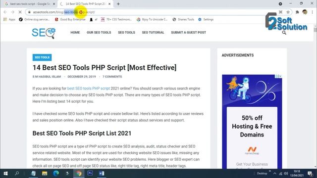The image size is (317, 178).
Task: Open author S M HASIBUL ISLAM link
Action: click(47, 77)
